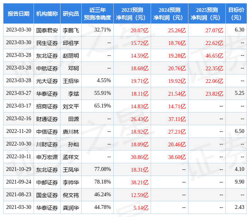
Task: Select researcher 倪文祎
Action: tap(71, 195)
